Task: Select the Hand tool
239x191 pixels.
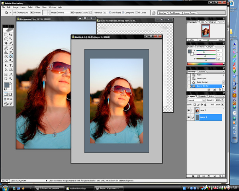Action: tap(6, 79)
